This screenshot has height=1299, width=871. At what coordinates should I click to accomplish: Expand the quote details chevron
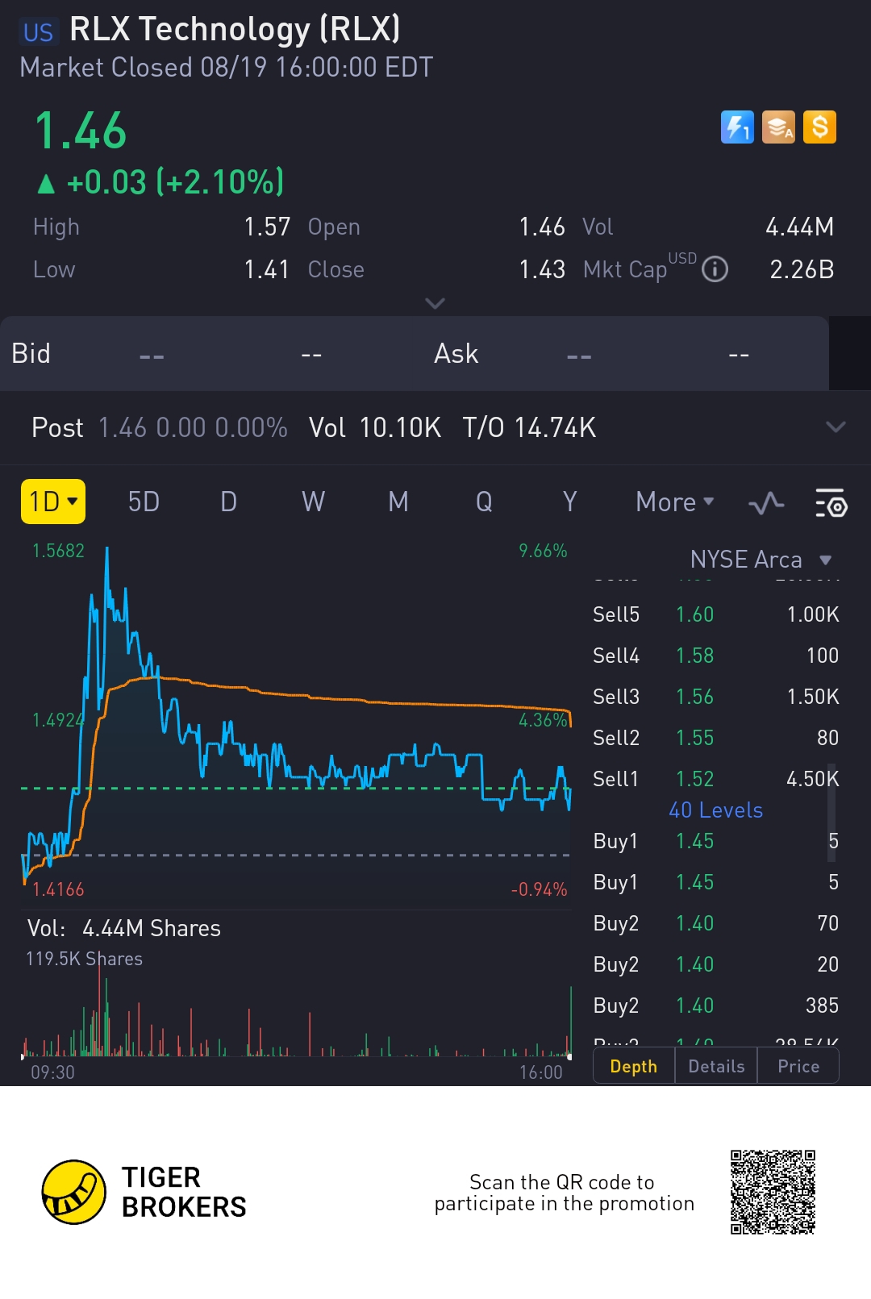click(x=435, y=303)
